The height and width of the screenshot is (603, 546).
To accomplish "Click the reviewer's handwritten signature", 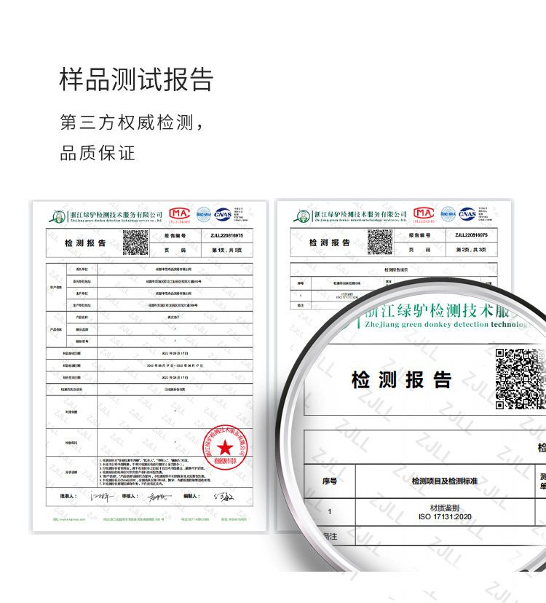I will coord(159,497).
